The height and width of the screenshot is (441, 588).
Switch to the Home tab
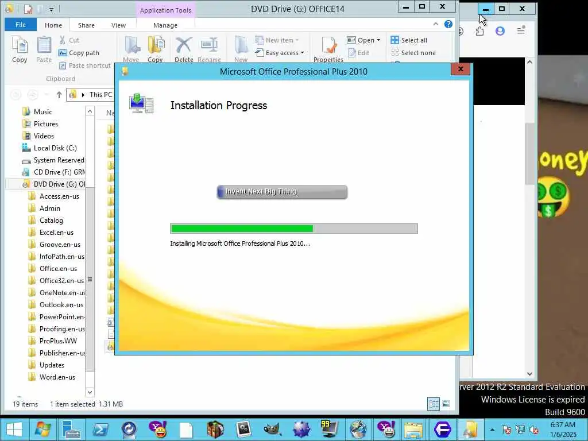[x=53, y=25]
